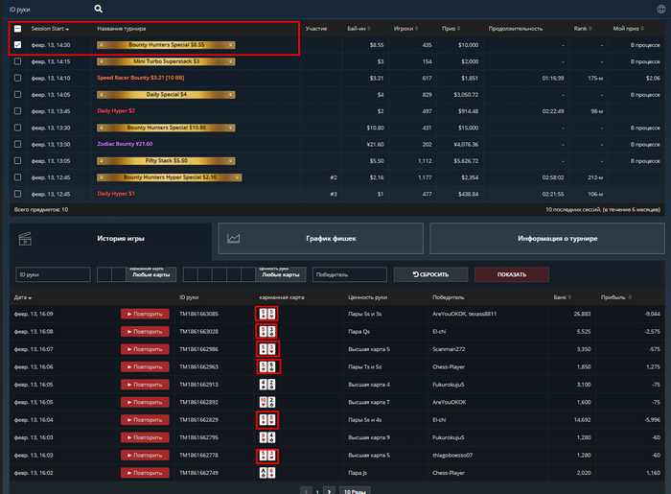Click pocket cards icon for hand TM1861662829

267,420
